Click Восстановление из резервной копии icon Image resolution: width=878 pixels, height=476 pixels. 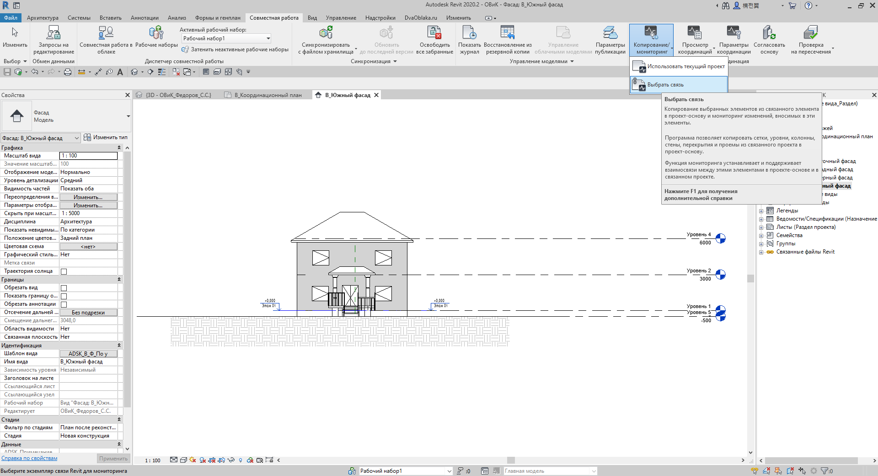tap(508, 32)
